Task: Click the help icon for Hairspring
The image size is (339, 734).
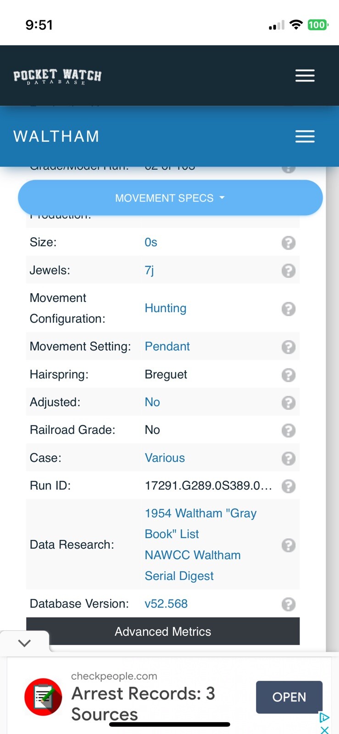Action: (288, 375)
